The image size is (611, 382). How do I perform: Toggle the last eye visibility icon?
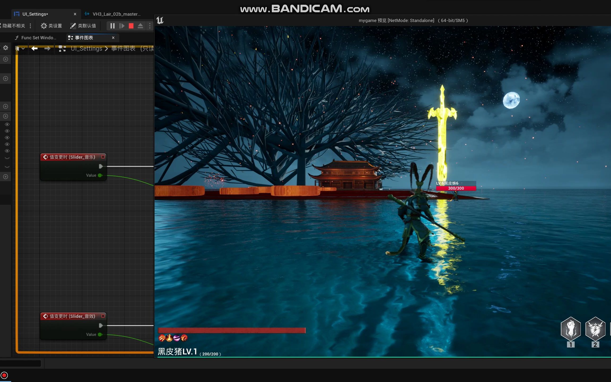coord(7,151)
